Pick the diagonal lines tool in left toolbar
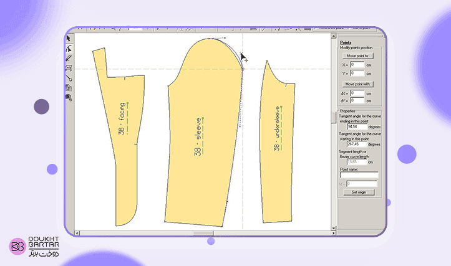451x266 pixels. (69, 59)
